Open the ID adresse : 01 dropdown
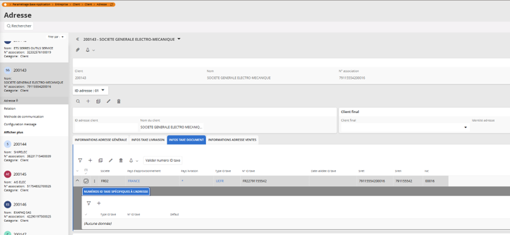The height and width of the screenshot is (235, 510). (x=91, y=90)
